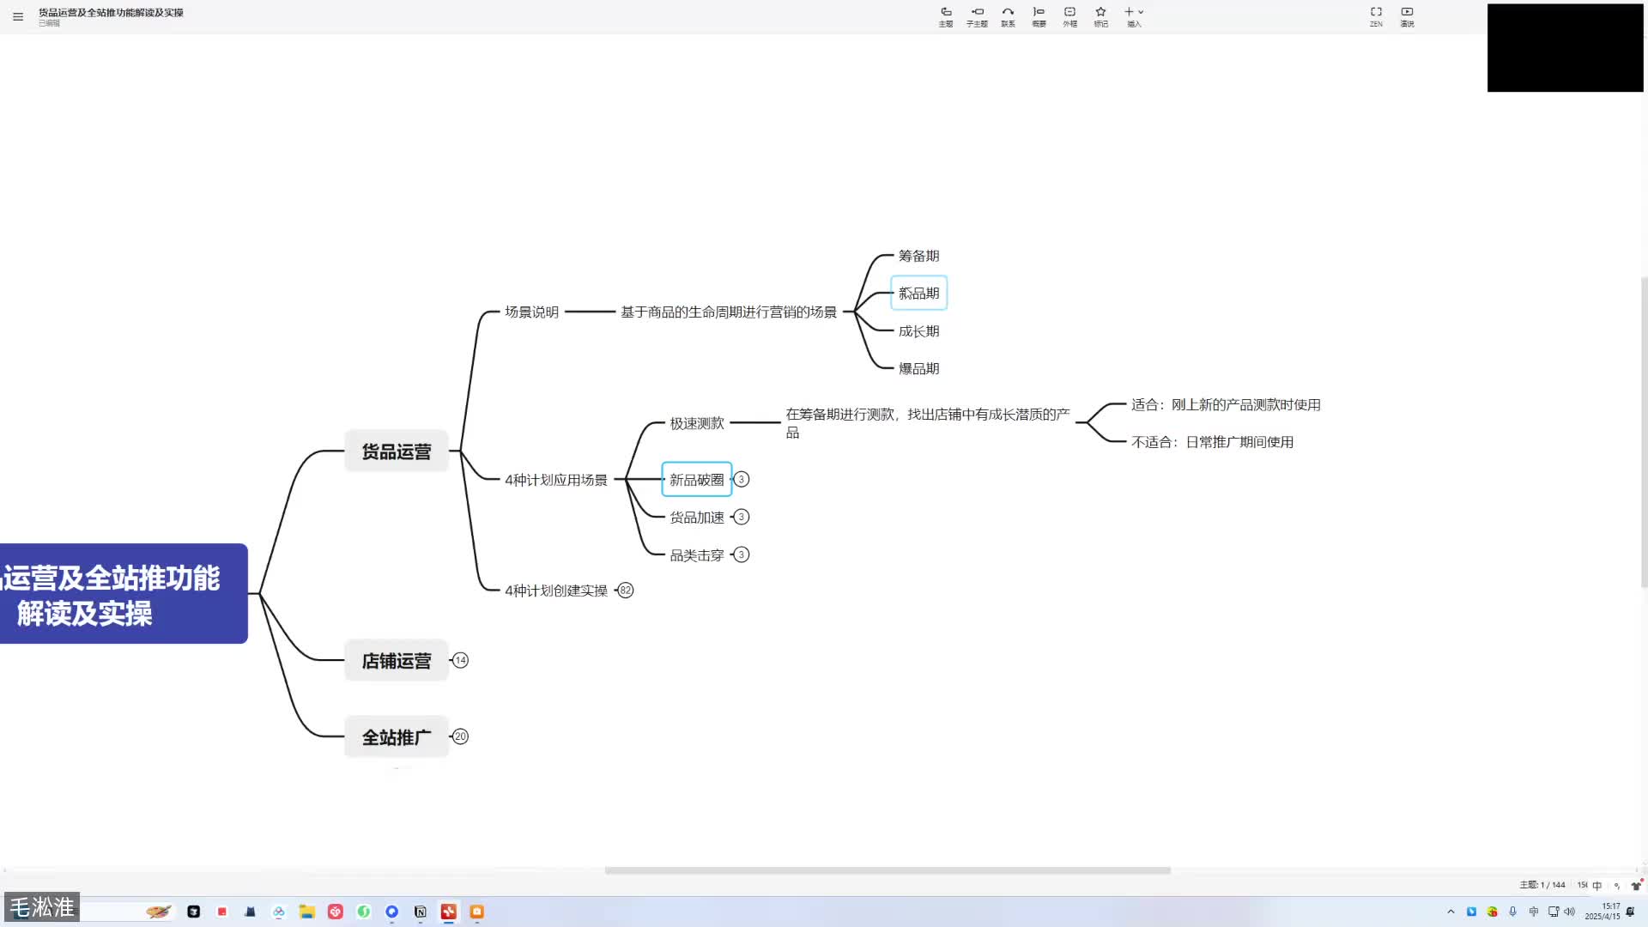Select the 货品运营 main topic node
The image size is (1648, 927).
point(397,451)
